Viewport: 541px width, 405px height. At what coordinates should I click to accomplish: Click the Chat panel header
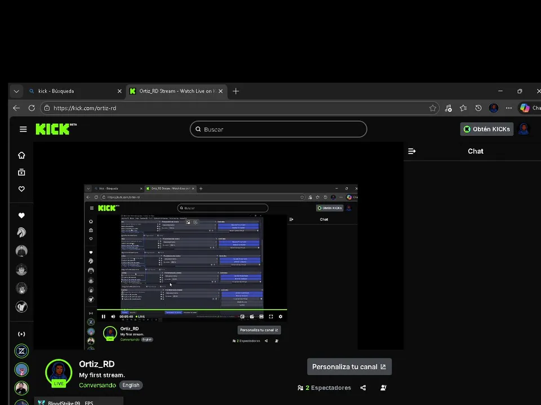476,151
